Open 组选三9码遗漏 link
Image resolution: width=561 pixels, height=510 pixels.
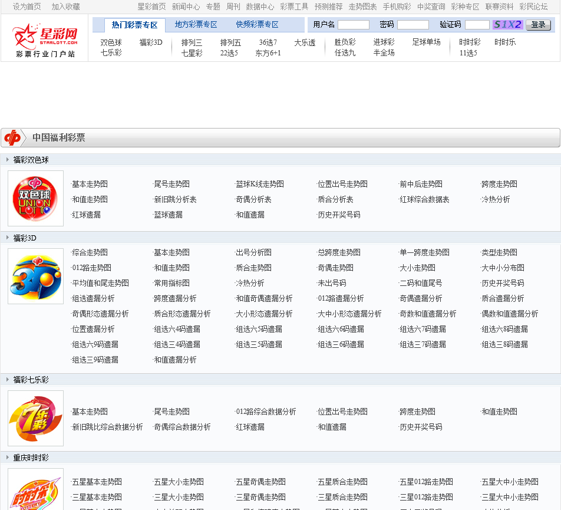95,360
